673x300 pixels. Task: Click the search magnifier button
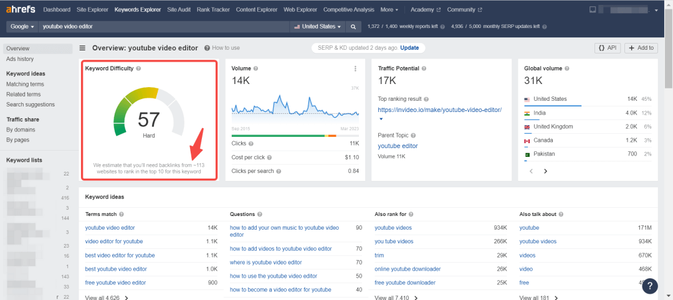click(353, 27)
